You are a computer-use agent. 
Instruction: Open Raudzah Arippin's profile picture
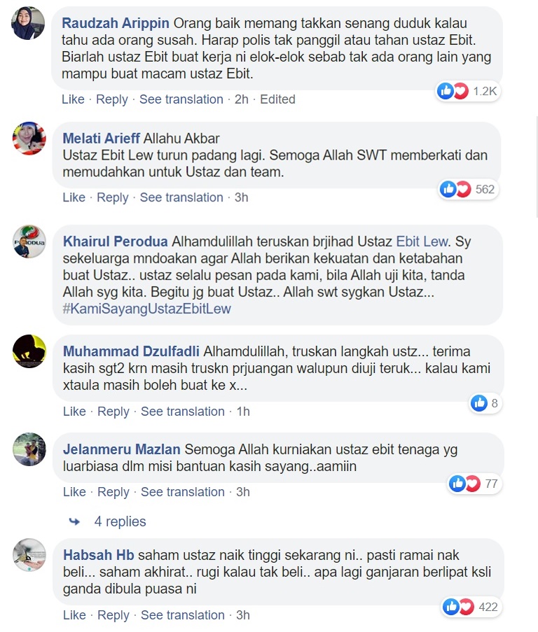28,23
